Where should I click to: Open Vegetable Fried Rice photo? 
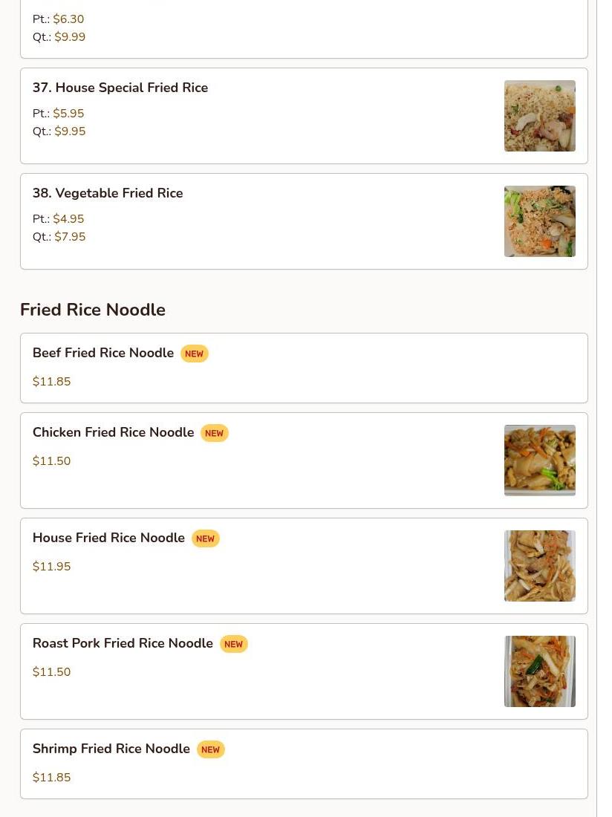click(x=539, y=221)
